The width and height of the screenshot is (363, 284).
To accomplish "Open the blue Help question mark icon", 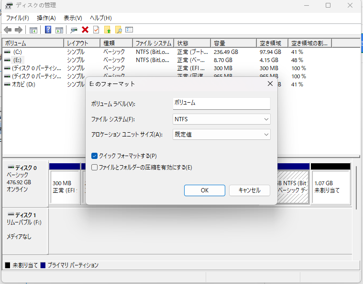I will [x=48, y=30].
